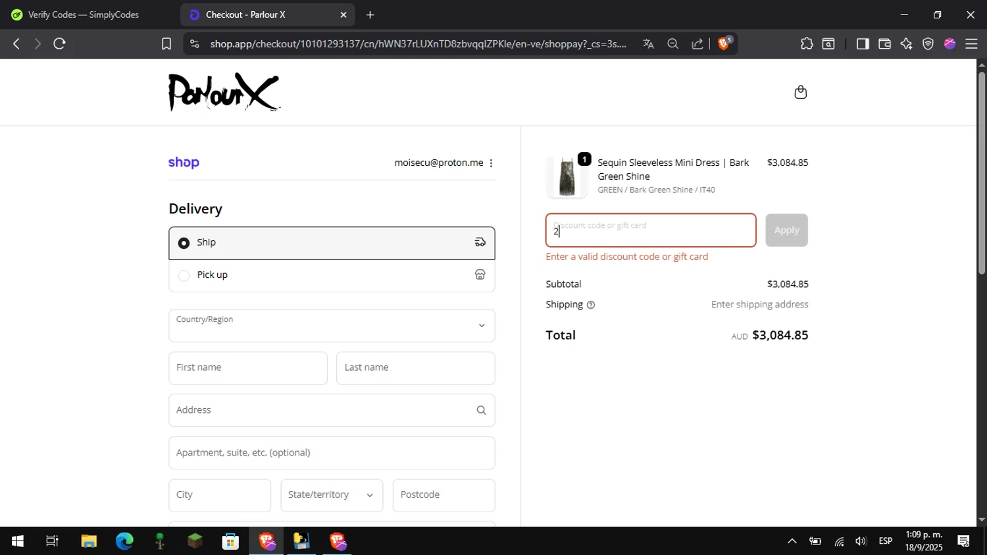Open a new browser tab
Image resolution: width=987 pixels, height=555 pixels.
coord(370,14)
